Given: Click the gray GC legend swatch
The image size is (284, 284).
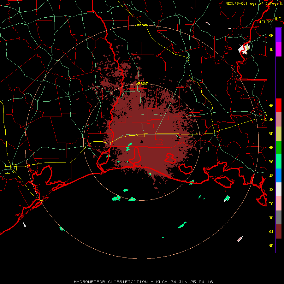Looking at the screenshot, I should [x=279, y=217].
